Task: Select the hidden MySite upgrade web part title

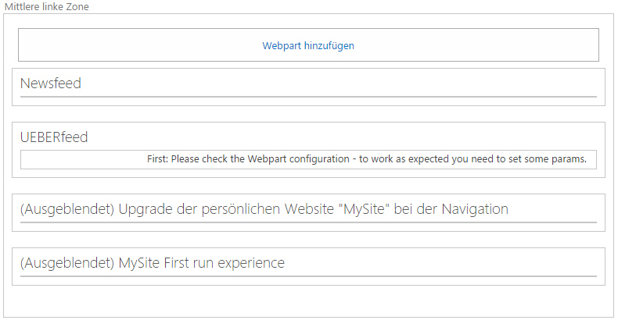Action: (x=264, y=209)
